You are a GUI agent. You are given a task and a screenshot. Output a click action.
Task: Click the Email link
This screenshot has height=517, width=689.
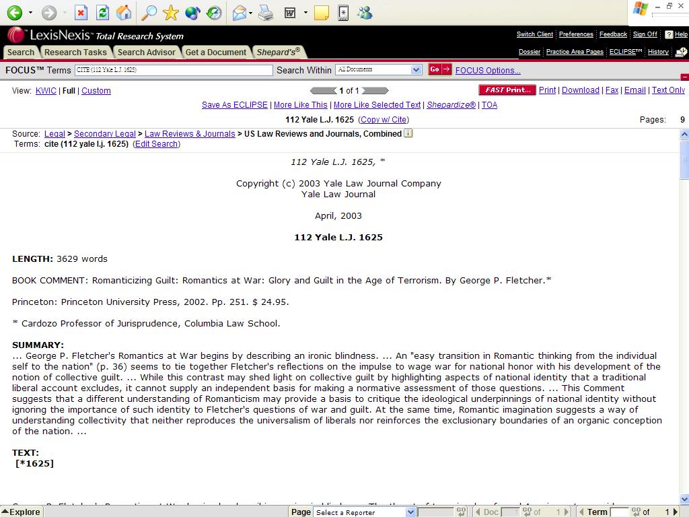pos(635,90)
